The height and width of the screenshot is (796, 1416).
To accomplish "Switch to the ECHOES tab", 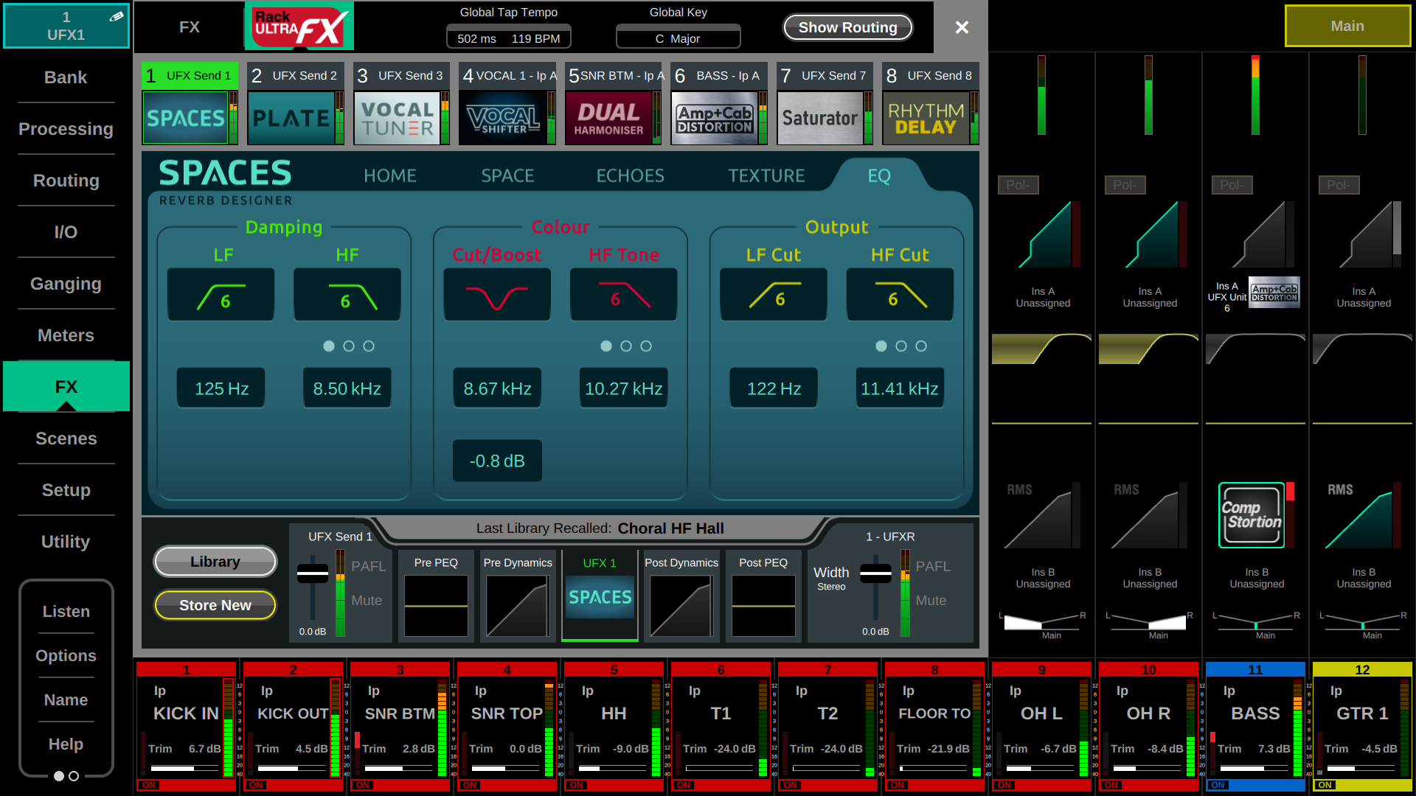I will click(x=630, y=175).
